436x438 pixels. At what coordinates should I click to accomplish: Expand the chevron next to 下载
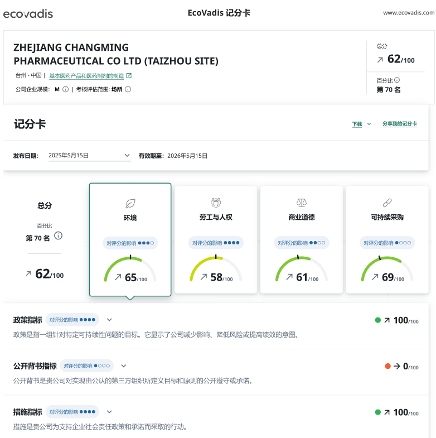tap(369, 124)
